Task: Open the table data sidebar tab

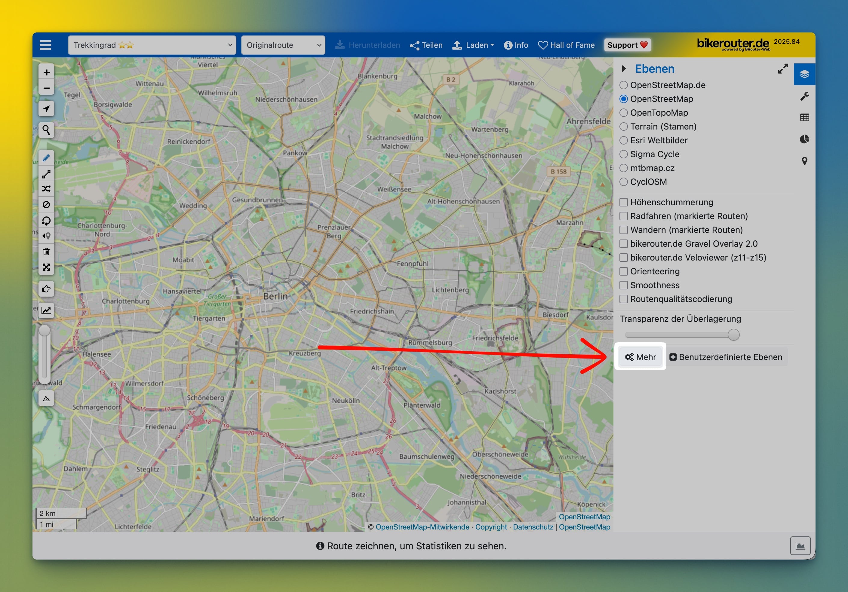Action: [x=804, y=118]
